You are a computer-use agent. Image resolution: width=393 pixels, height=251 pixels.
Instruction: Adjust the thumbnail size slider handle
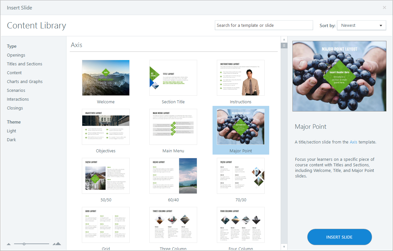[x=25, y=244]
